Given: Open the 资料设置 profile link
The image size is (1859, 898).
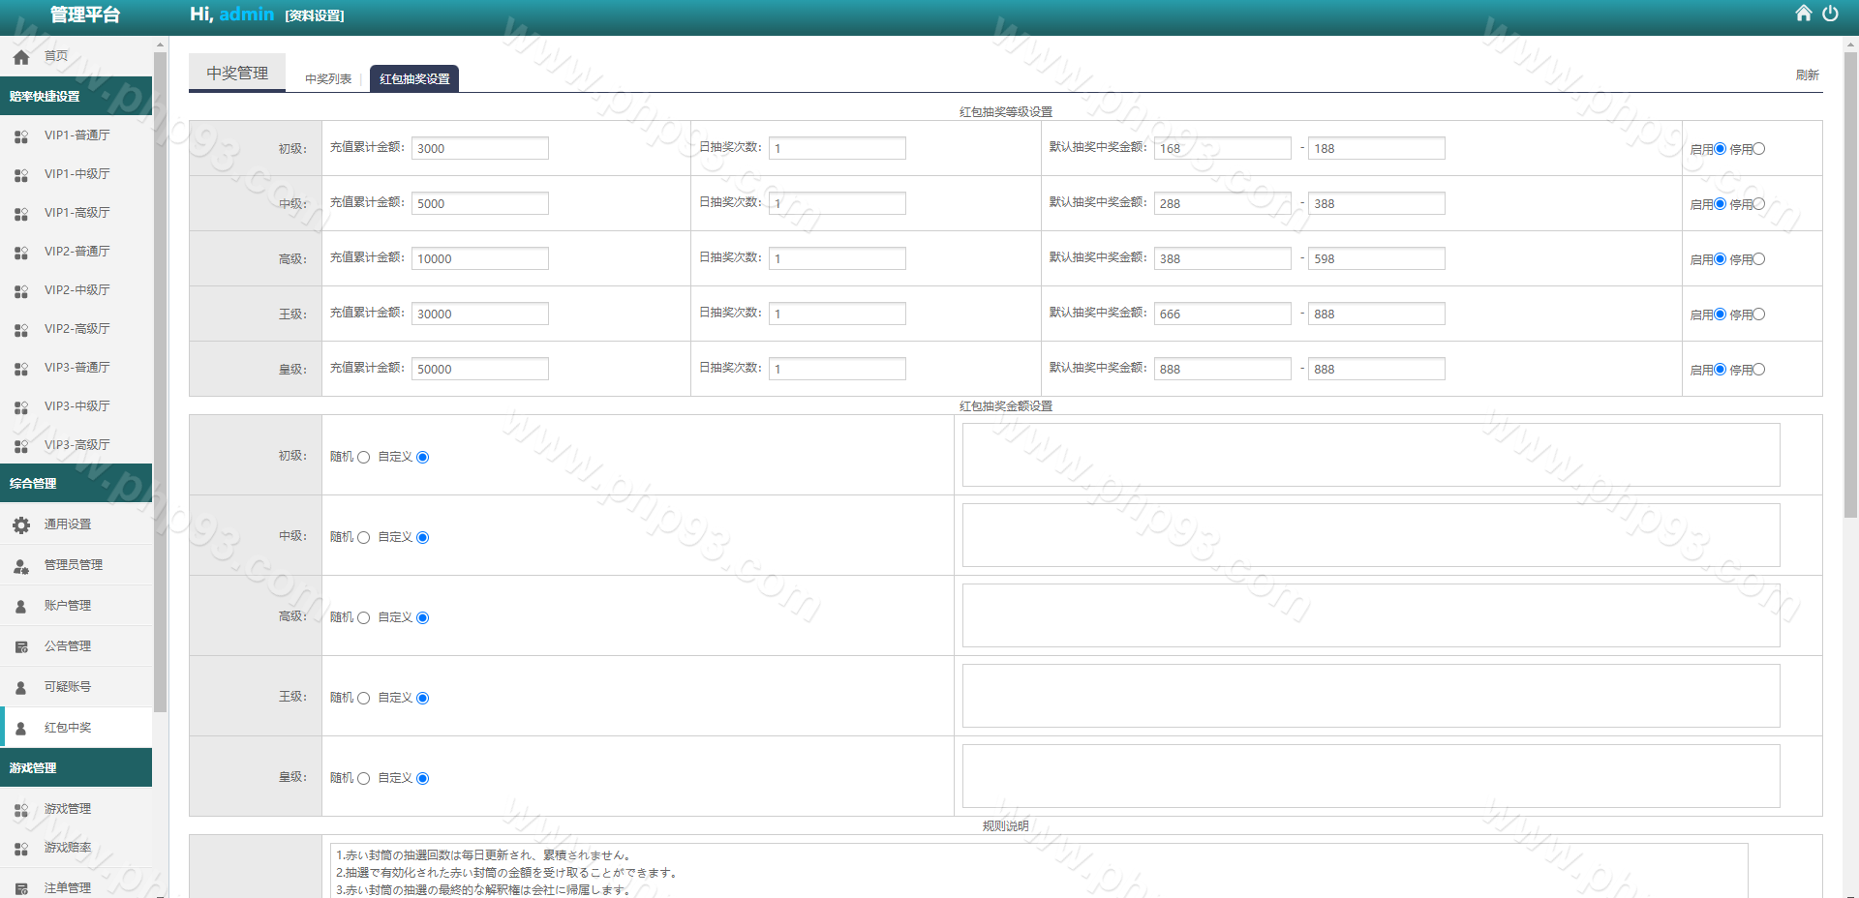Looking at the screenshot, I should [315, 15].
